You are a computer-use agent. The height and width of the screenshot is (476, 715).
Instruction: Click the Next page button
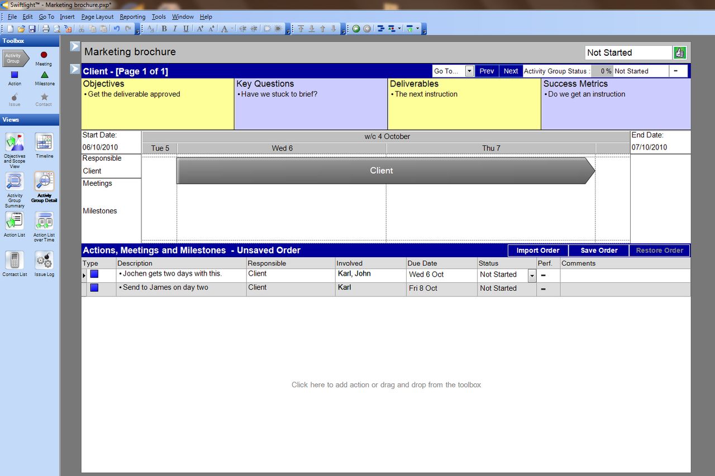(511, 71)
